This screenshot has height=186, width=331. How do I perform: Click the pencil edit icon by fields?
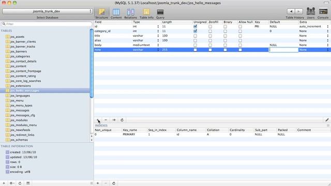[x=327, y=120]
